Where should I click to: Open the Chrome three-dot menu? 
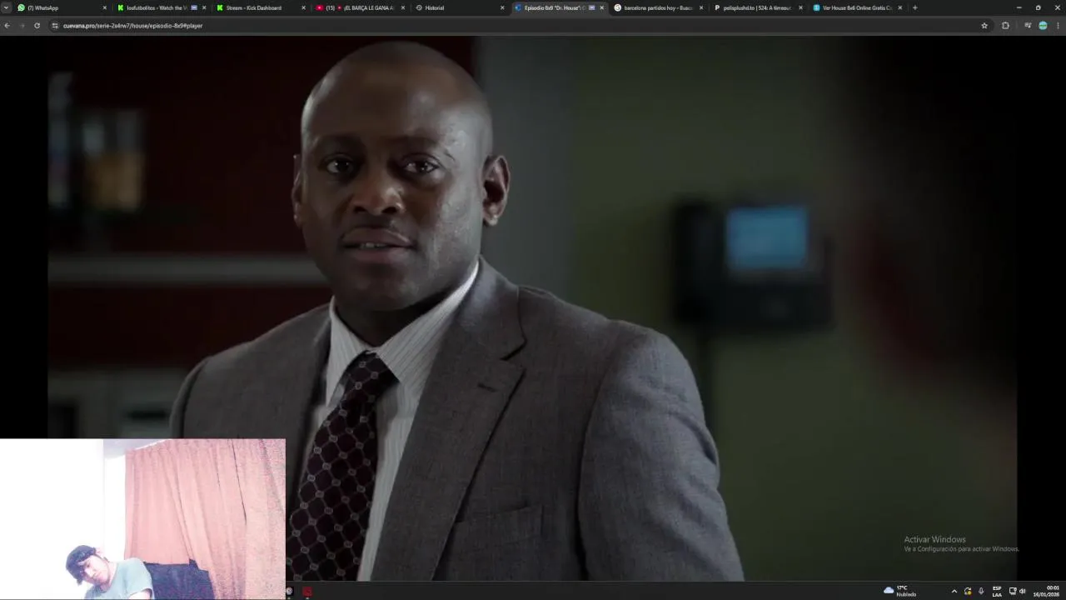[1059, 26]
